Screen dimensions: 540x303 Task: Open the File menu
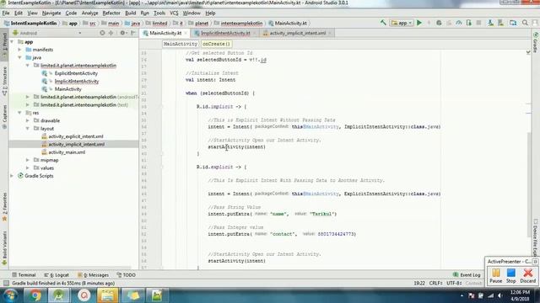click(x=6, y=13)
